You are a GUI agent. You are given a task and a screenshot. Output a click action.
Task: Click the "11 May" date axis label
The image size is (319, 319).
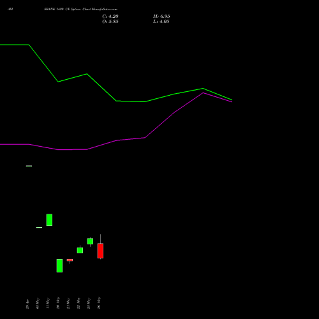[x=48, y=304]
